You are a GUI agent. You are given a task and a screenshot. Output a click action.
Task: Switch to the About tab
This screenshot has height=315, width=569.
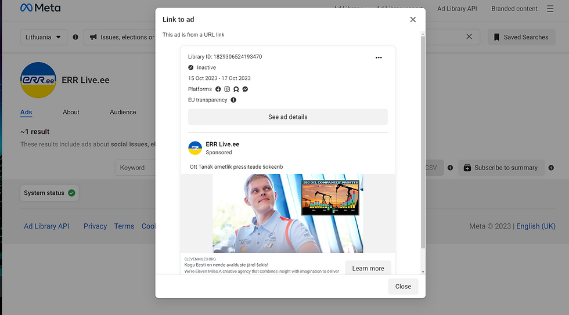point(71,113)
